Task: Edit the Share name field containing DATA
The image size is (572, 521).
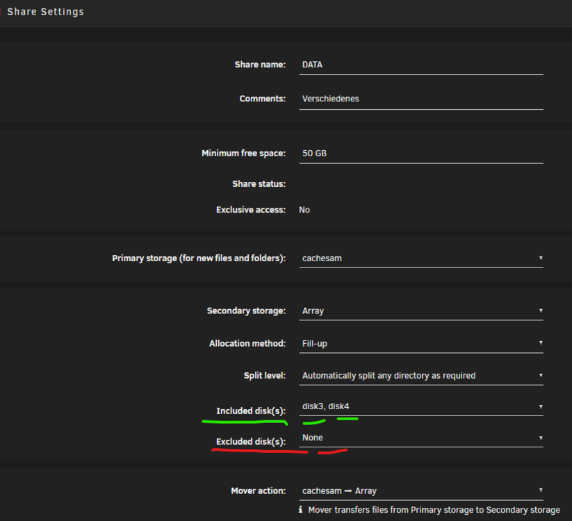Action: (421, 65)
